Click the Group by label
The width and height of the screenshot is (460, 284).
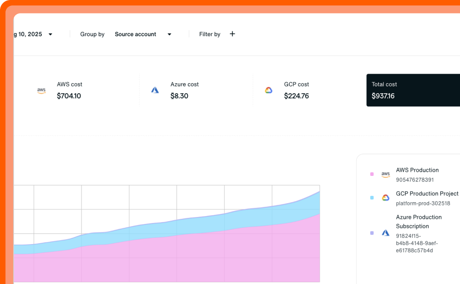click(x=92, y=34)
